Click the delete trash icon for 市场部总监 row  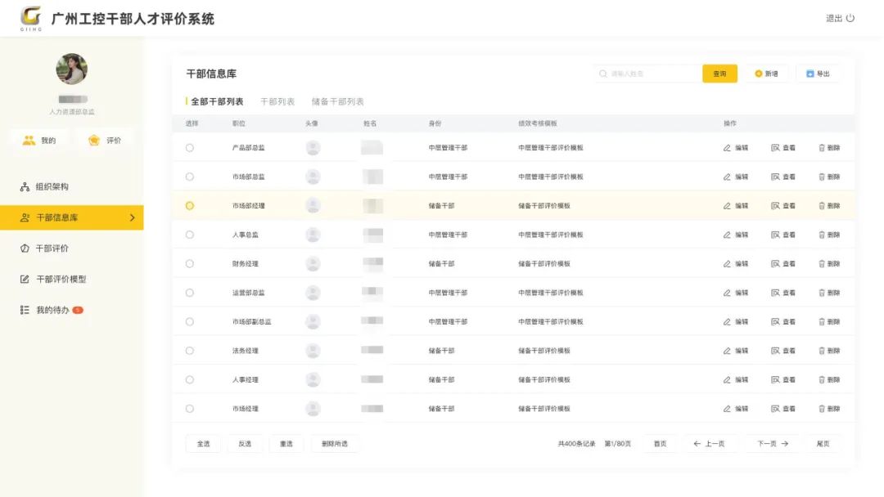point(822,177)
